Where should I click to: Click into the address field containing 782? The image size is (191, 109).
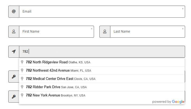pyautogui.click(x=102, y=52)
